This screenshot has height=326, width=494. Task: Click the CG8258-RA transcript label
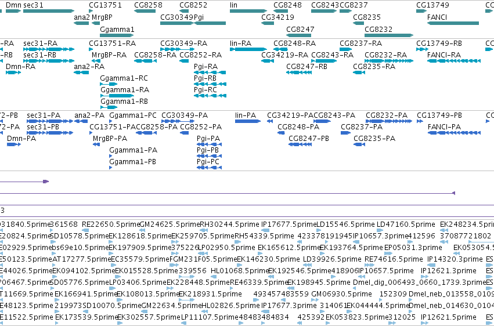(156, 55)
